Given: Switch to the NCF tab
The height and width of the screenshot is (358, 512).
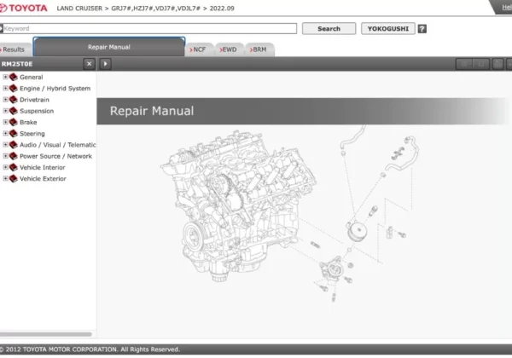Looking at the screenshot, I should coord(199,50).
